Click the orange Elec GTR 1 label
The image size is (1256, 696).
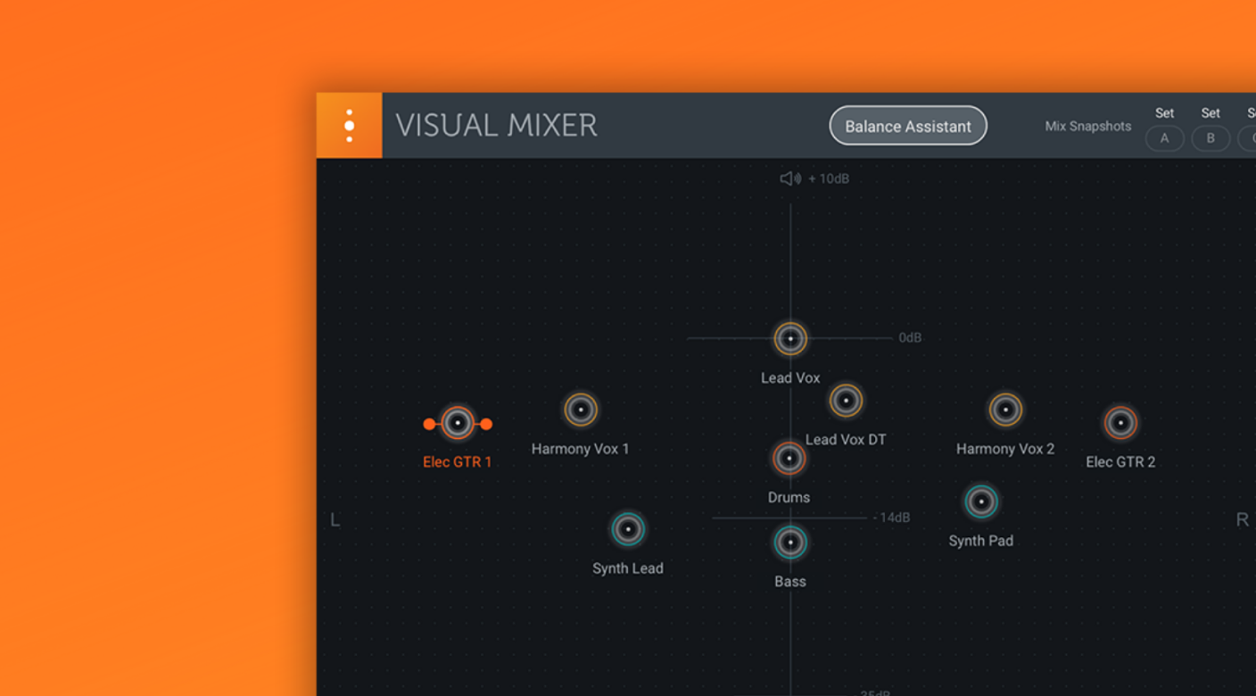click(457, 462)
